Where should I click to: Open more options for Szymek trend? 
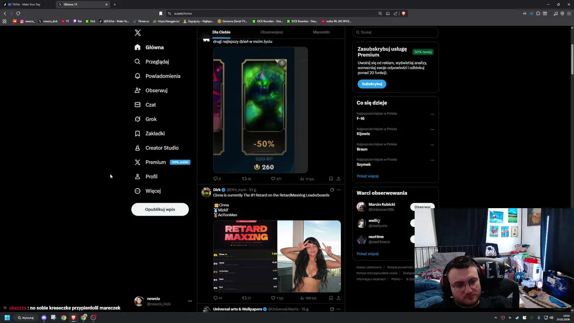click(x=432, y=160)
